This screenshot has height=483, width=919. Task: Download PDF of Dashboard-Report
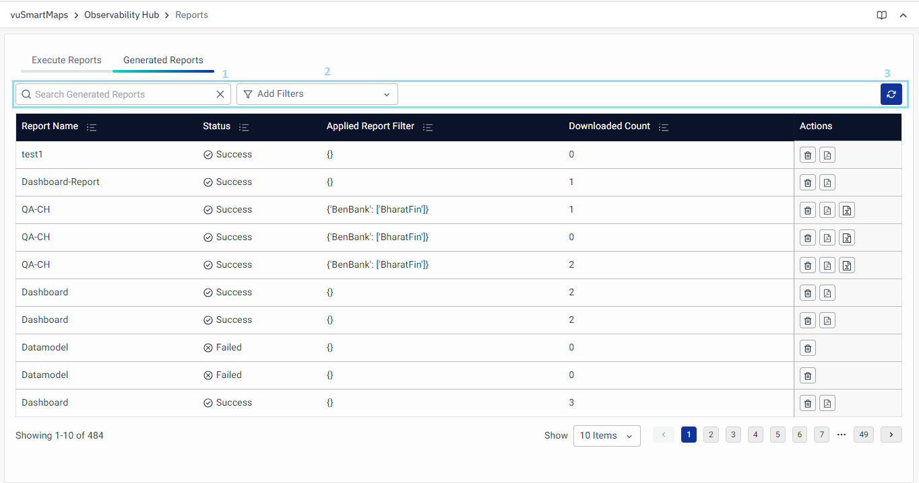[827, 182]
